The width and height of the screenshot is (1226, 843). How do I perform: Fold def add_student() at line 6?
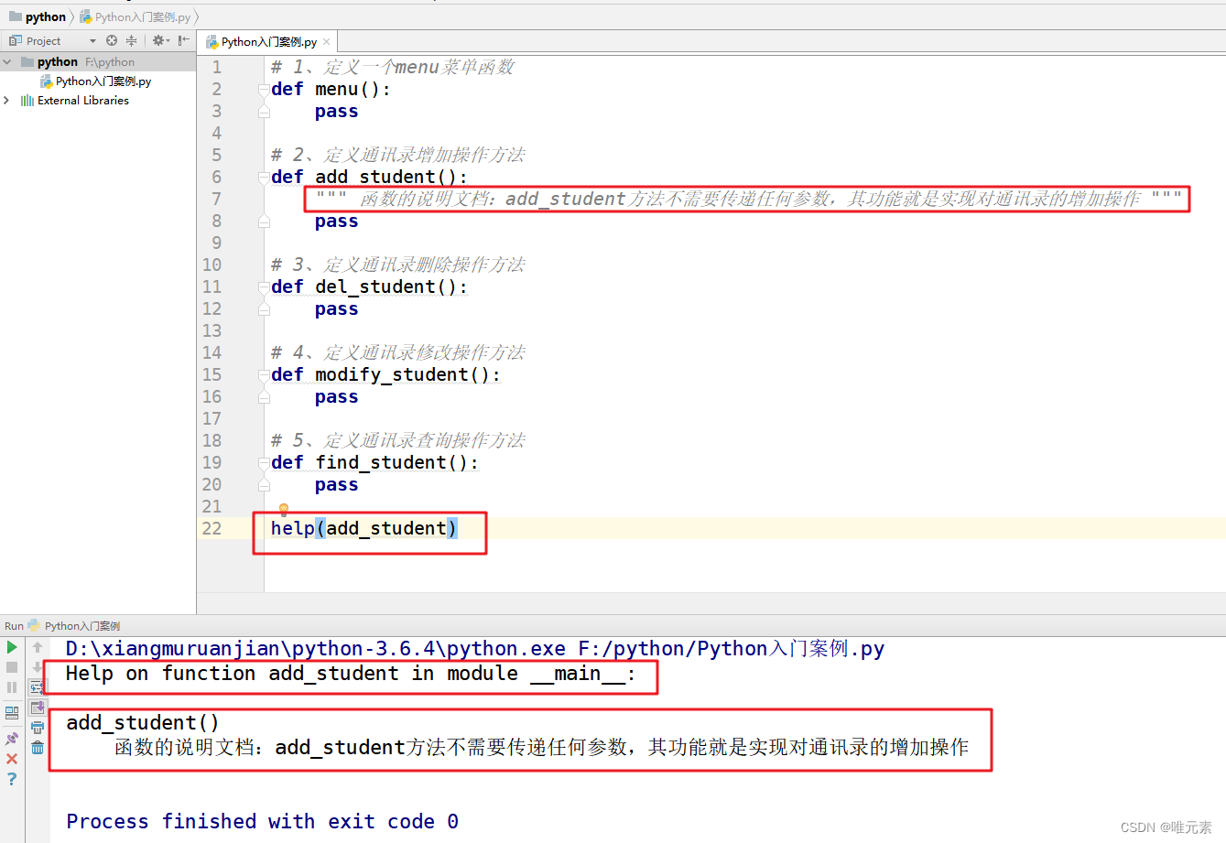pos(264,178)
